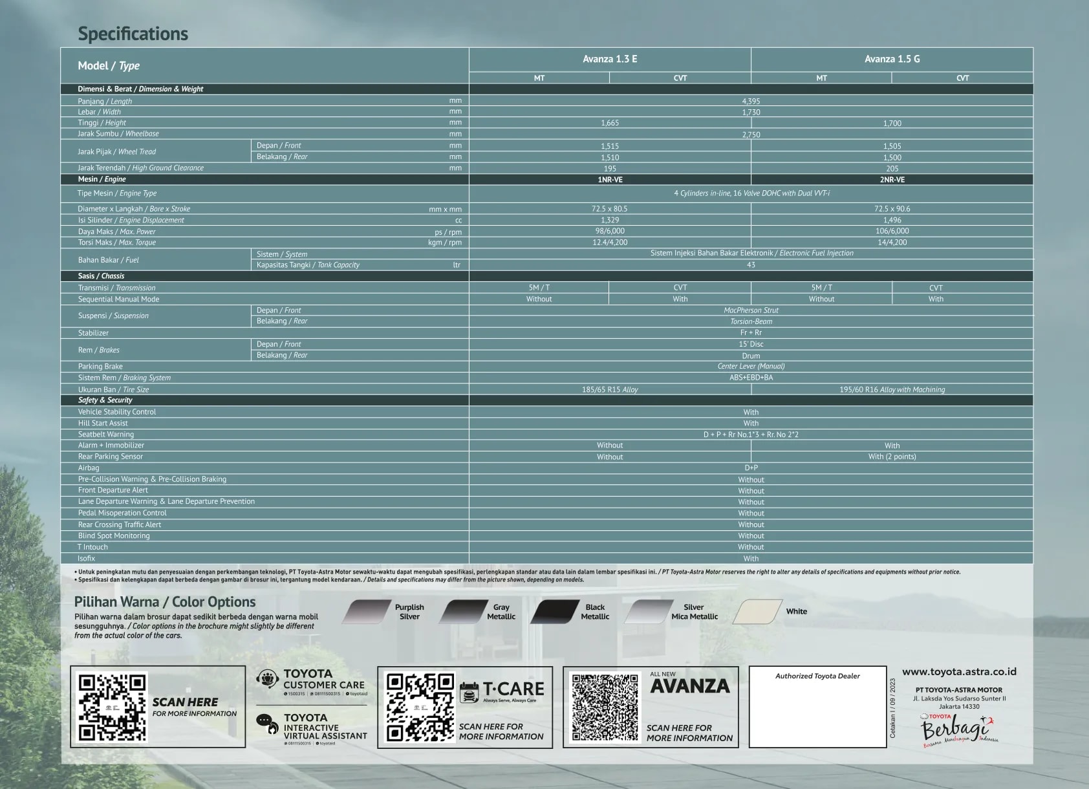This screenshot has width=1089, height=789.
Task: Click the Avanza 1.3 E column header
Action: tap(610, 59)
